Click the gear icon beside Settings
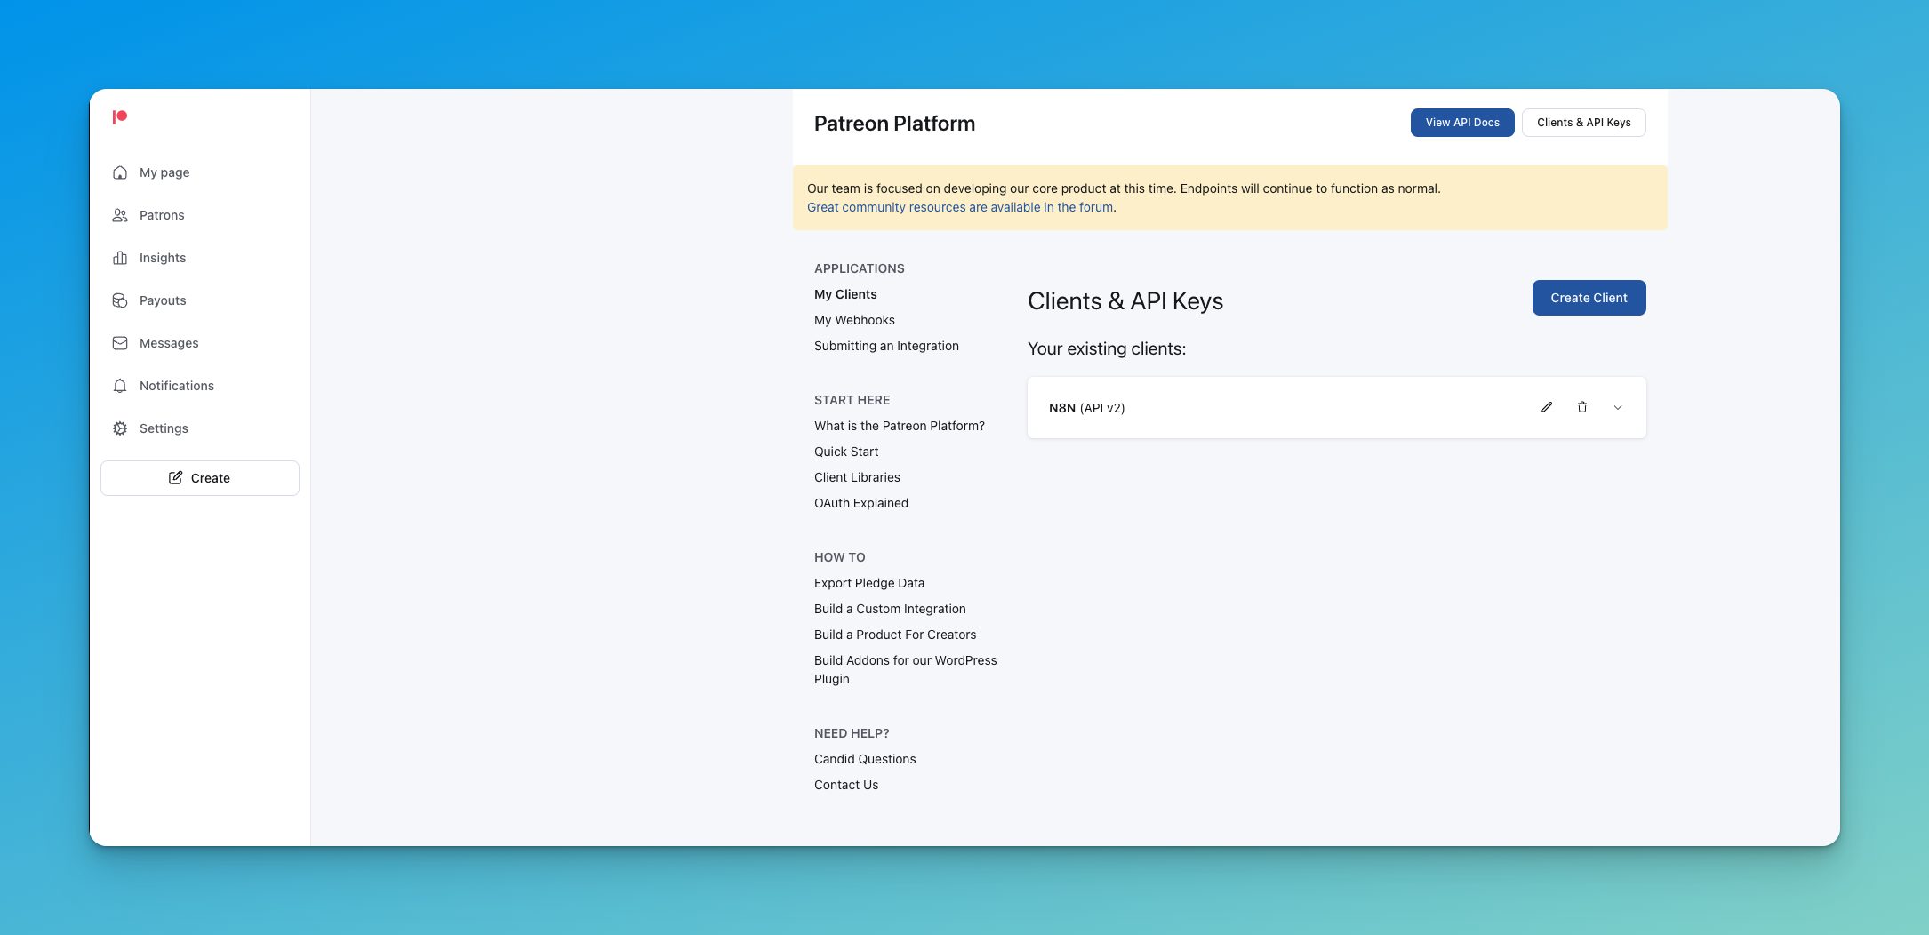Viewport: 1929px width, 935px height. coord(120,428)
